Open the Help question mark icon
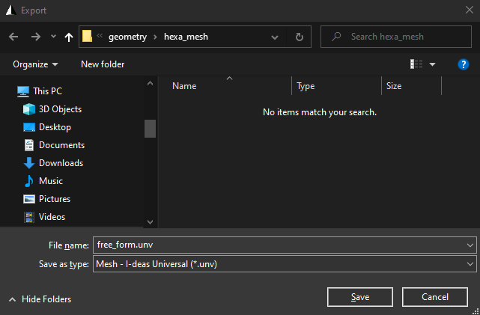 point(463,64)
